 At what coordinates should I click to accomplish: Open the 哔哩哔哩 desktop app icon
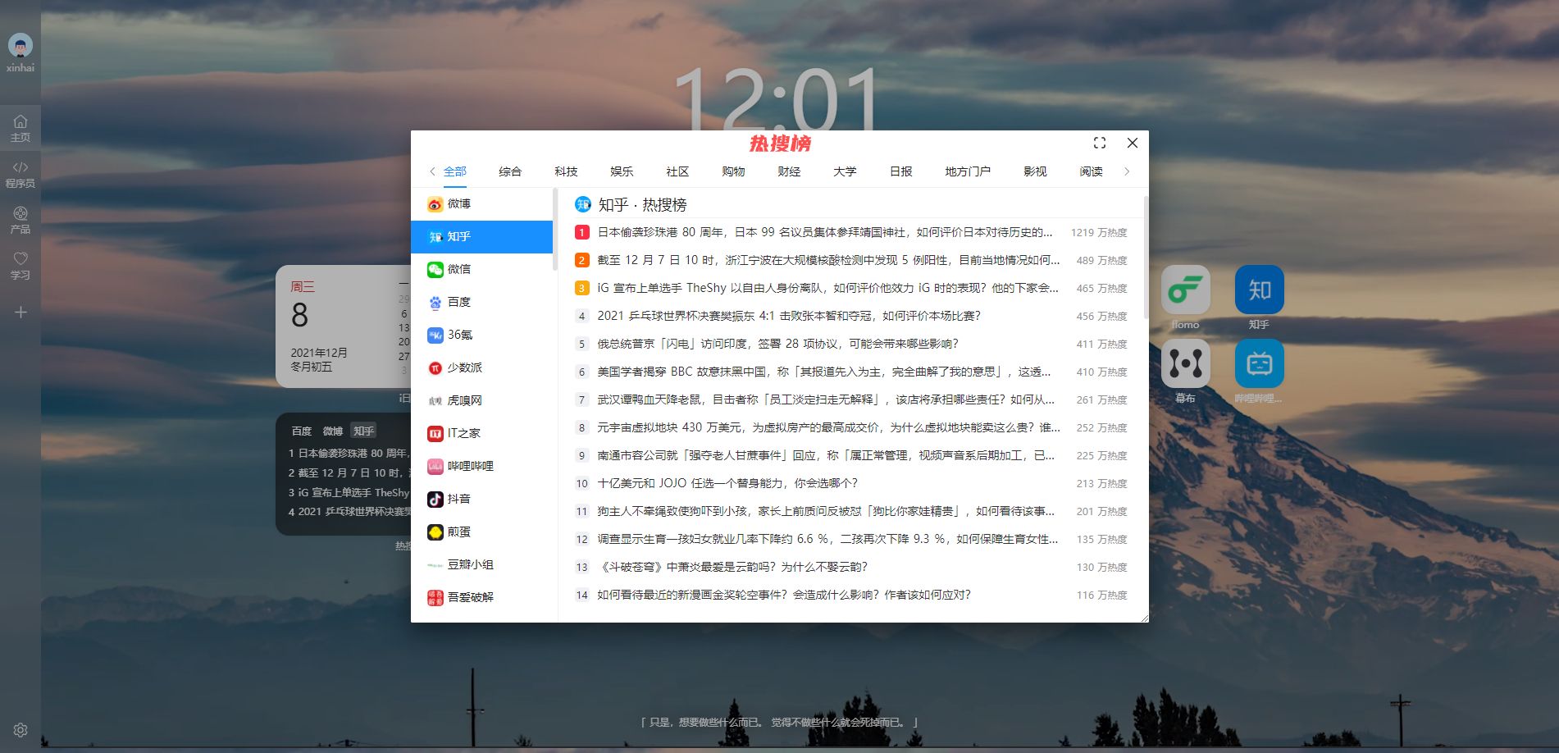point(1260,363)
